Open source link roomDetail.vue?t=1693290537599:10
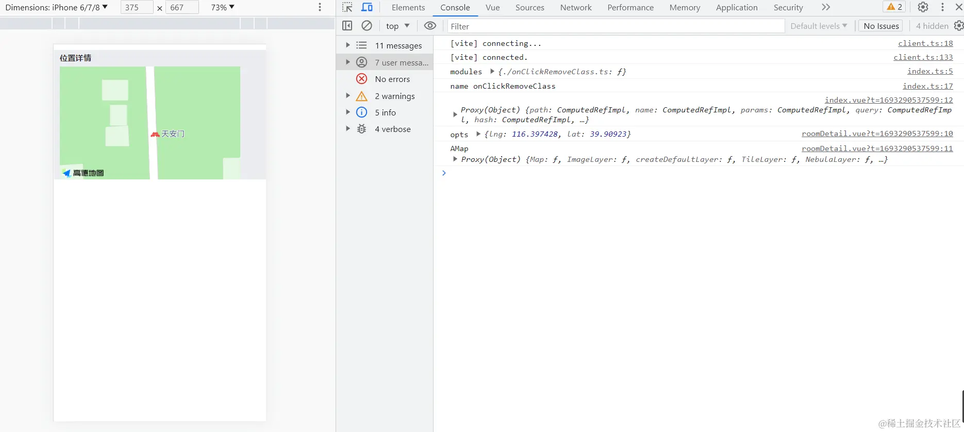Viewport: 964px width, 432px height. [x=877, y=134]
